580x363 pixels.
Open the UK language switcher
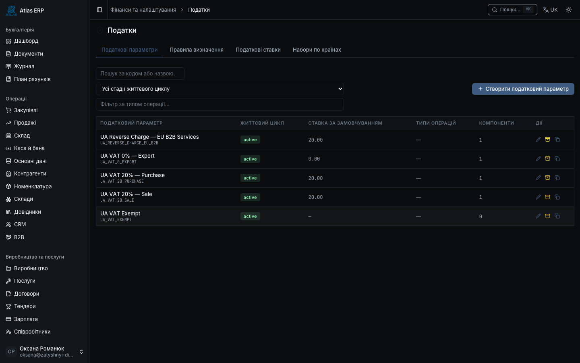click(550, 10)
